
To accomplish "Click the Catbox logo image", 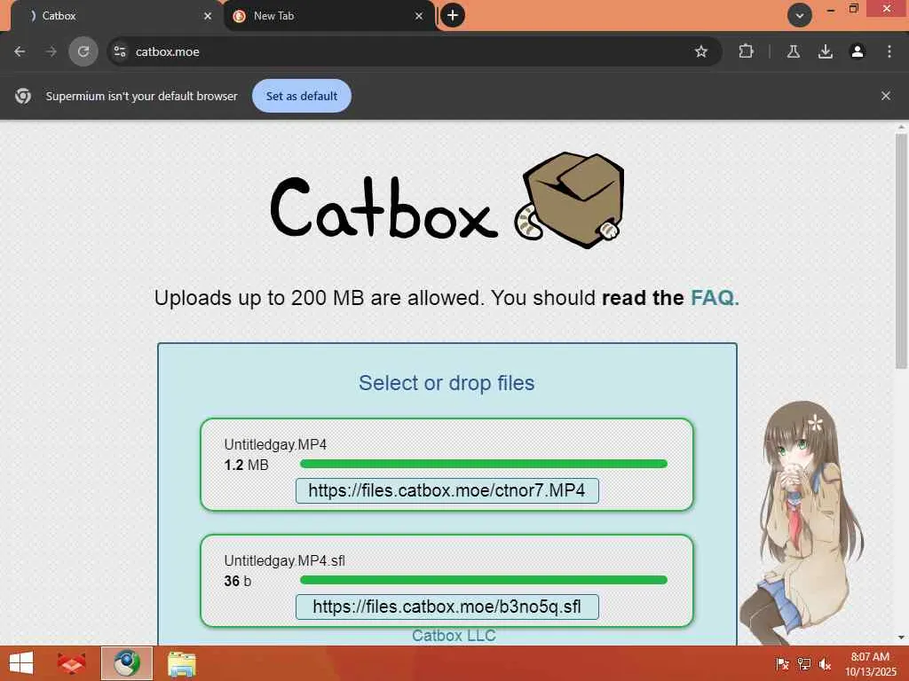I will [447, 201].
